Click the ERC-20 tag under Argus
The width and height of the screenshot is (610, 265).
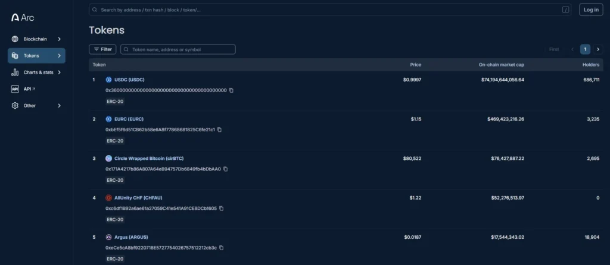(x=115, y=259)
